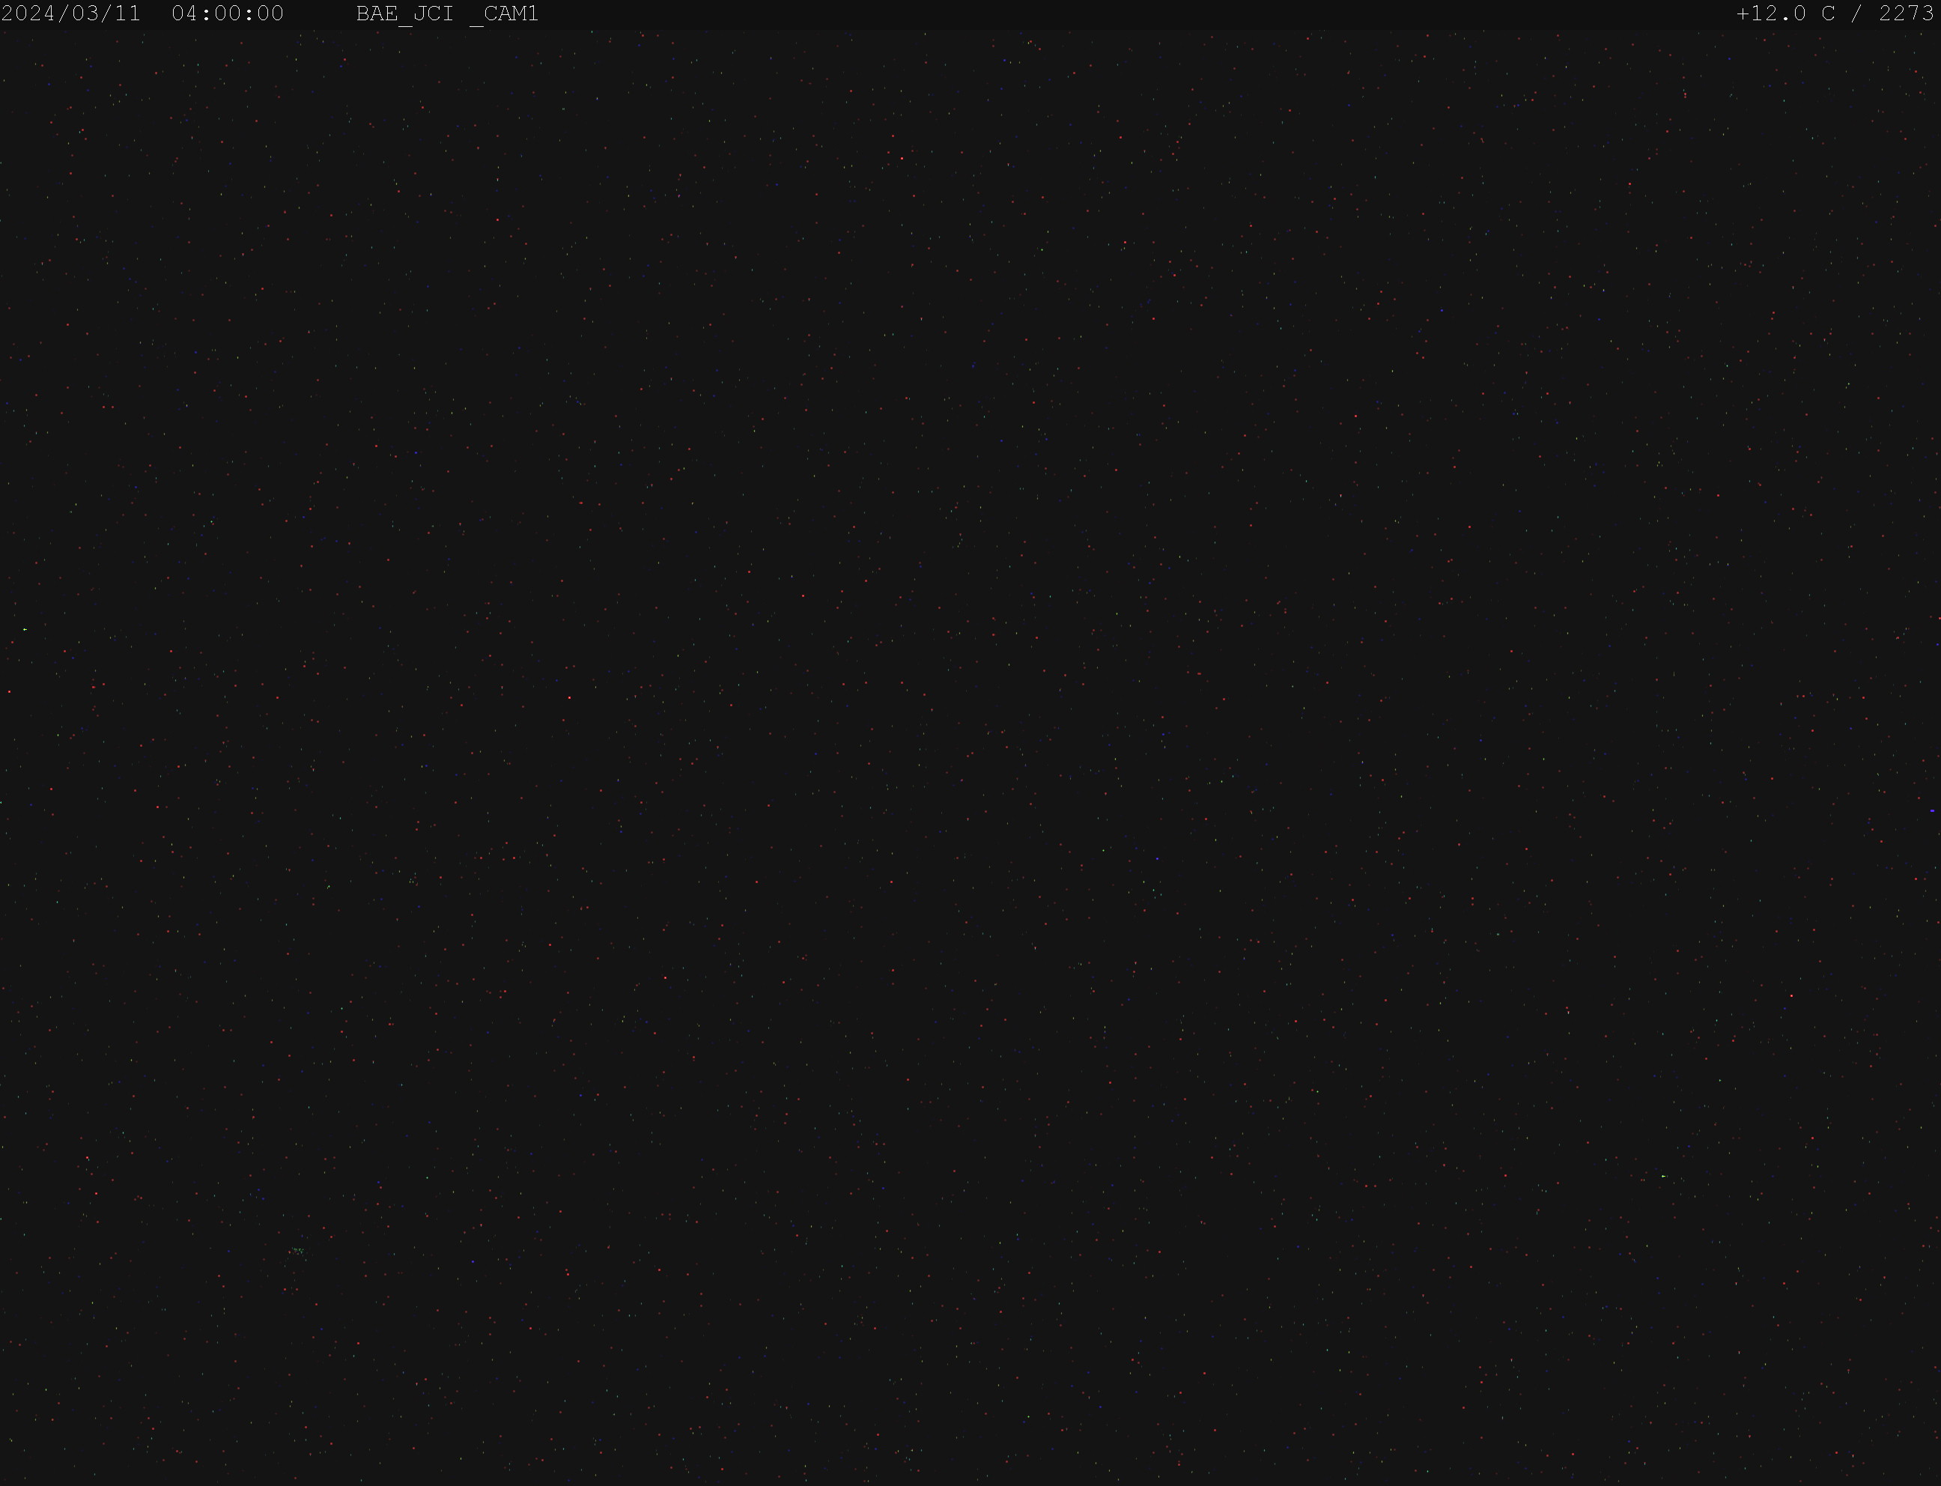Click the _CAM1 part of camera name
This screenshot has width=1941, height=1486.
[x=504, y=14]
